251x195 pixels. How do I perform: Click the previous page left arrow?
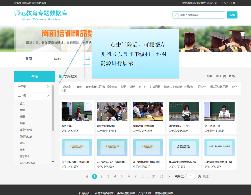(x=87, y=176)
